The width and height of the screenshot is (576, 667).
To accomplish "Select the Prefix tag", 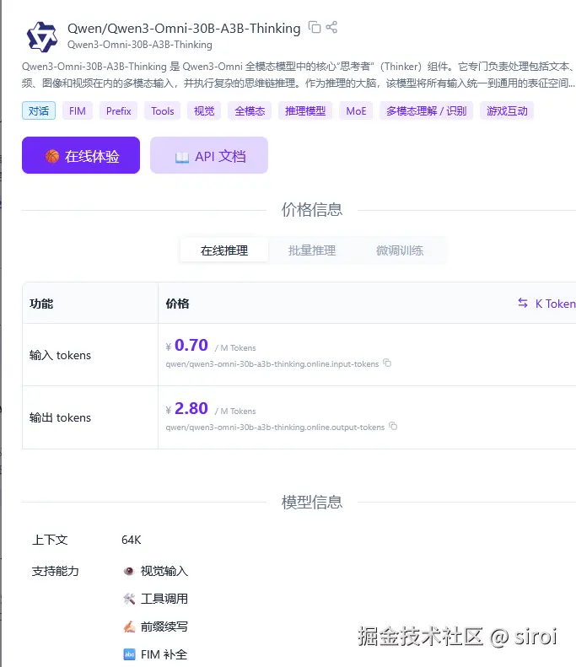I will click(119, 111).
